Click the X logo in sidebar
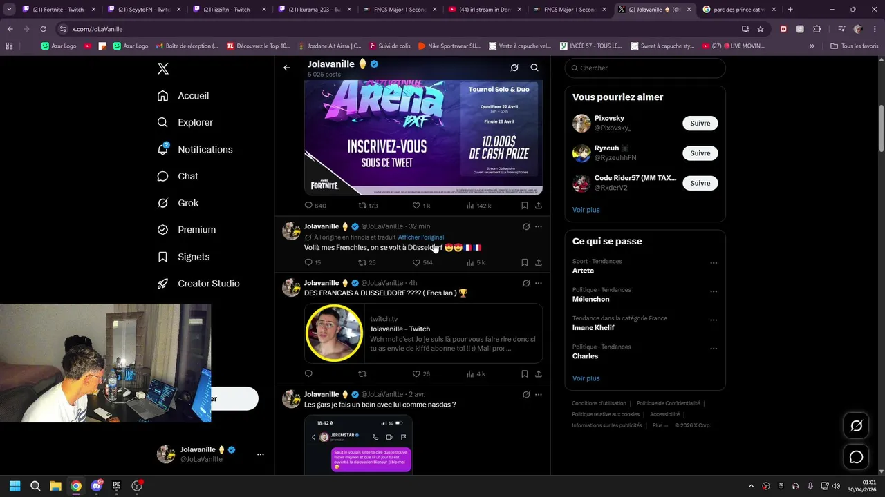The image size is (885, 497). tap(162, 68)
